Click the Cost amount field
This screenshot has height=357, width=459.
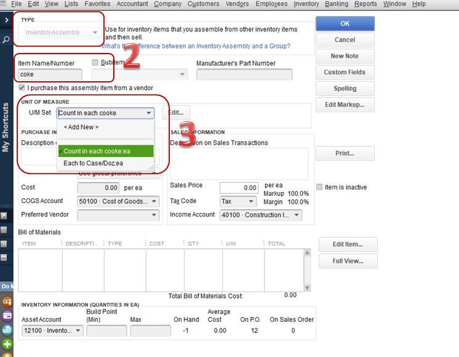98,188
